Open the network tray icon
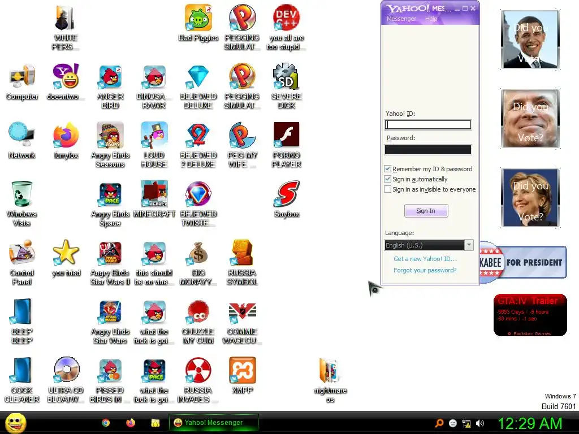This screenshot has width=579, height=434. pos(466,423)
